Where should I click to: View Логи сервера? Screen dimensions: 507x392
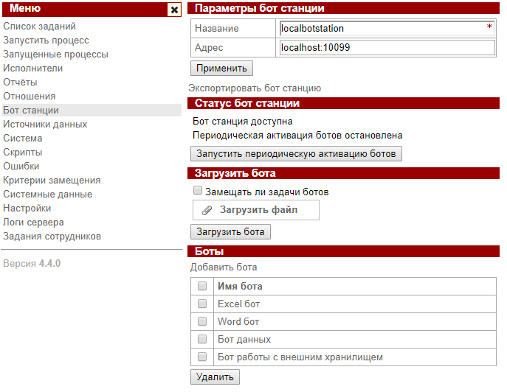tap(33, 222)
